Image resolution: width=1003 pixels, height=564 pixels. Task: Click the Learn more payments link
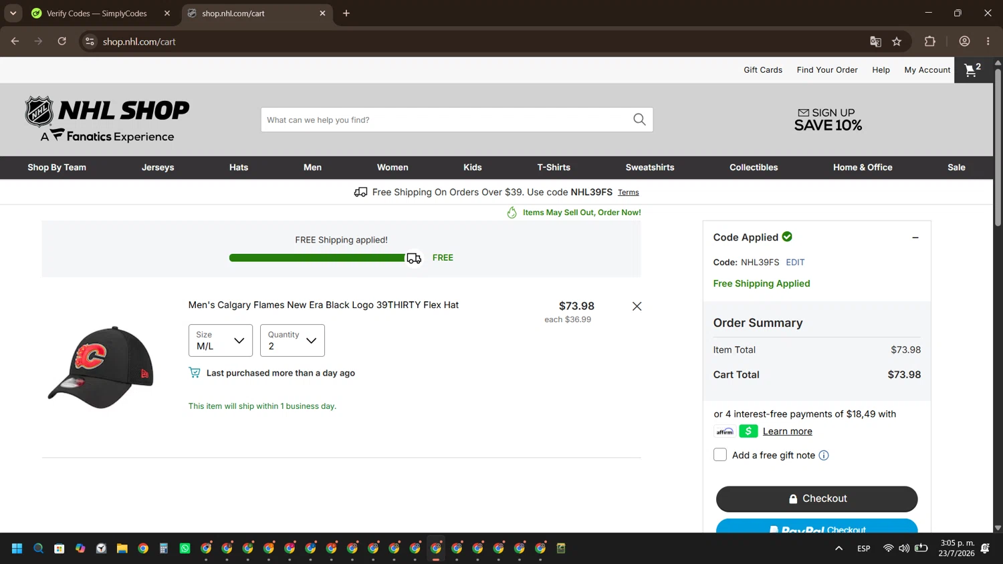click(x=788, y=432)
